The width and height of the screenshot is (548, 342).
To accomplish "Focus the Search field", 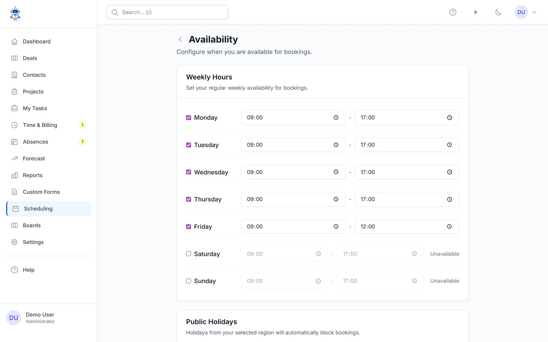I will [167, 12].
